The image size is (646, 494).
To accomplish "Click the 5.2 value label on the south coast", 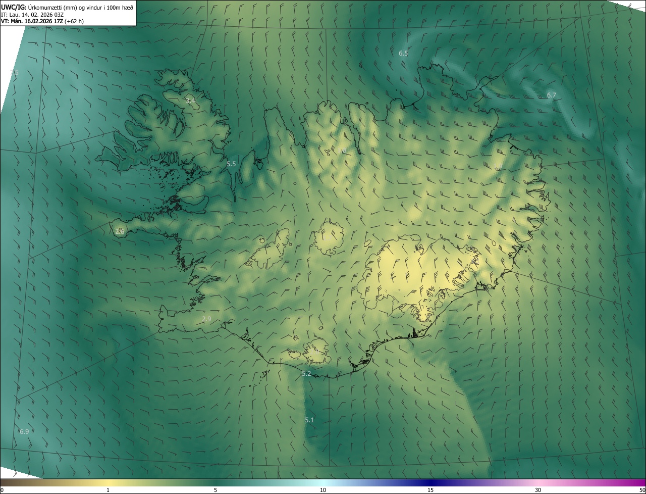I will click(306, 373).
